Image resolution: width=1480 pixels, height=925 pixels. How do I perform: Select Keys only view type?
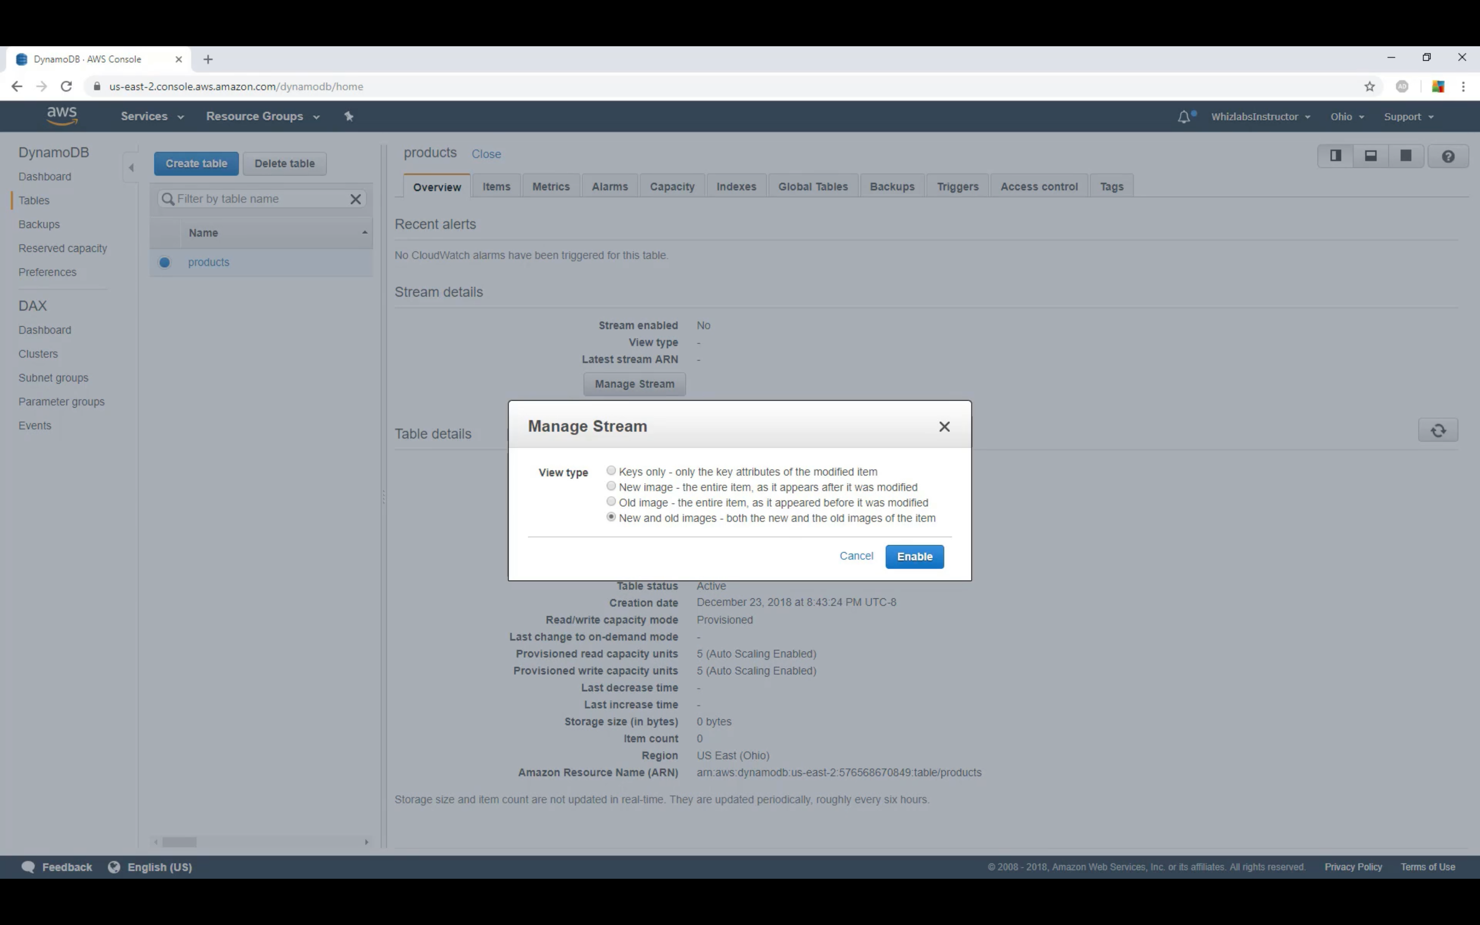(x=611, y=470)
